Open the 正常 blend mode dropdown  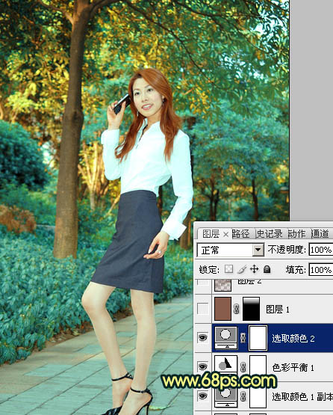pos(230,250)
